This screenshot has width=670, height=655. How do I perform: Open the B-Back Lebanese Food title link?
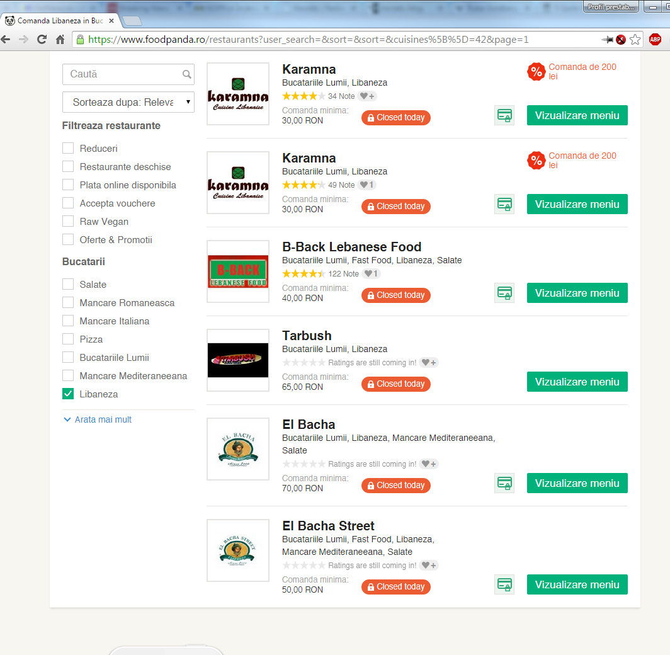(x=351, y=247)
